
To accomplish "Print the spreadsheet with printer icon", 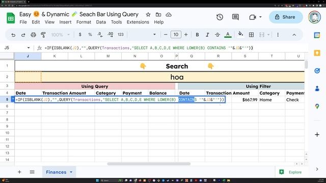I will (x=33, y=35).
